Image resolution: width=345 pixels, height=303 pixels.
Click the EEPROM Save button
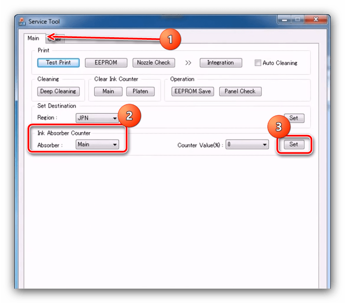point(193,91)
